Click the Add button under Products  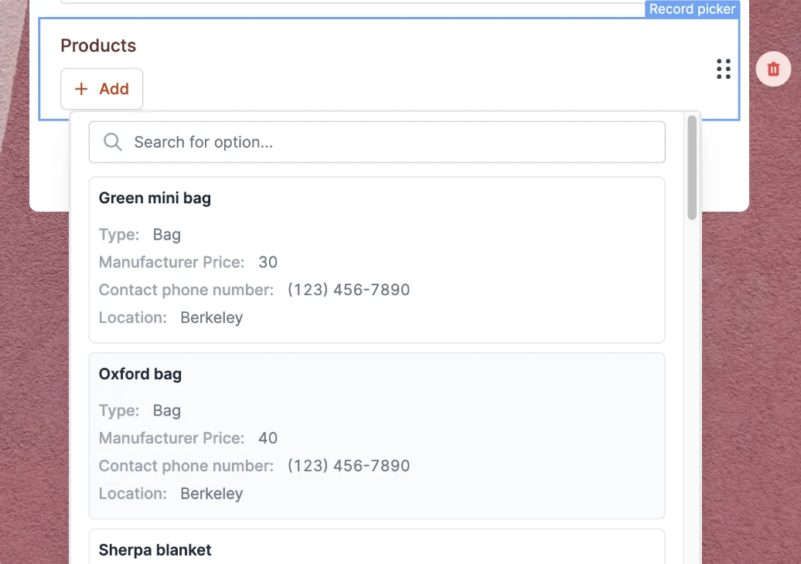(101, 88)
